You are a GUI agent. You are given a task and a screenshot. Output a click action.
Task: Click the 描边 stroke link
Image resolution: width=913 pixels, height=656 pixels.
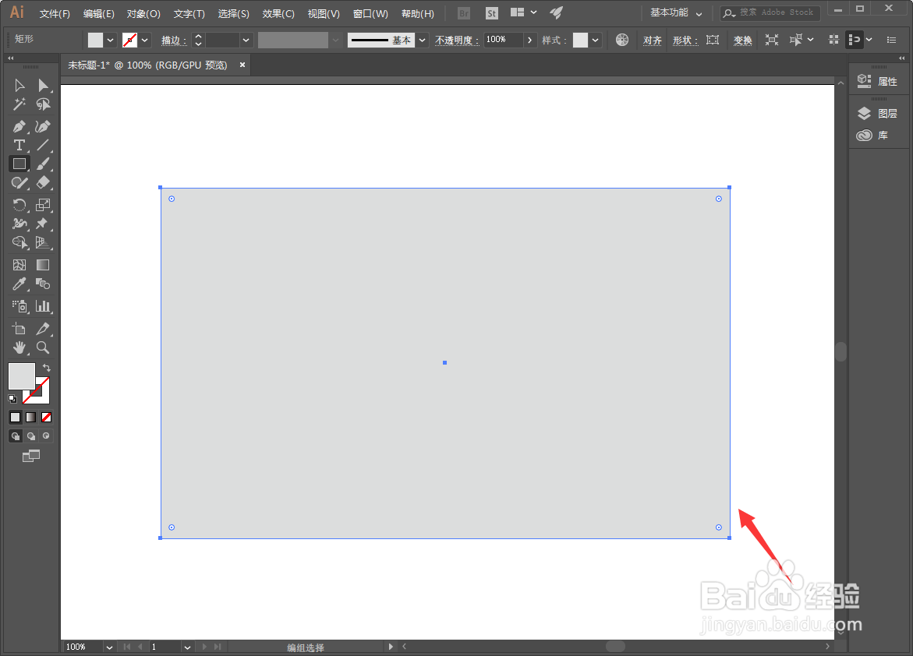click(174, 41)
